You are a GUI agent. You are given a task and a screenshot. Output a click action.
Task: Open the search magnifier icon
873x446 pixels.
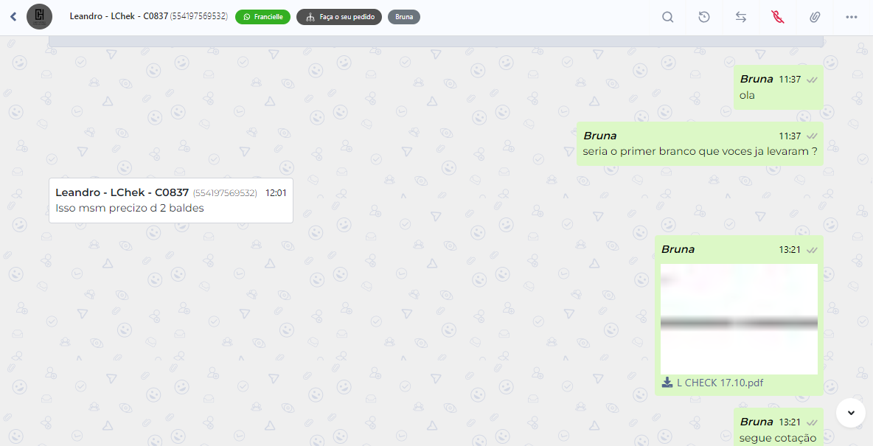667,17
